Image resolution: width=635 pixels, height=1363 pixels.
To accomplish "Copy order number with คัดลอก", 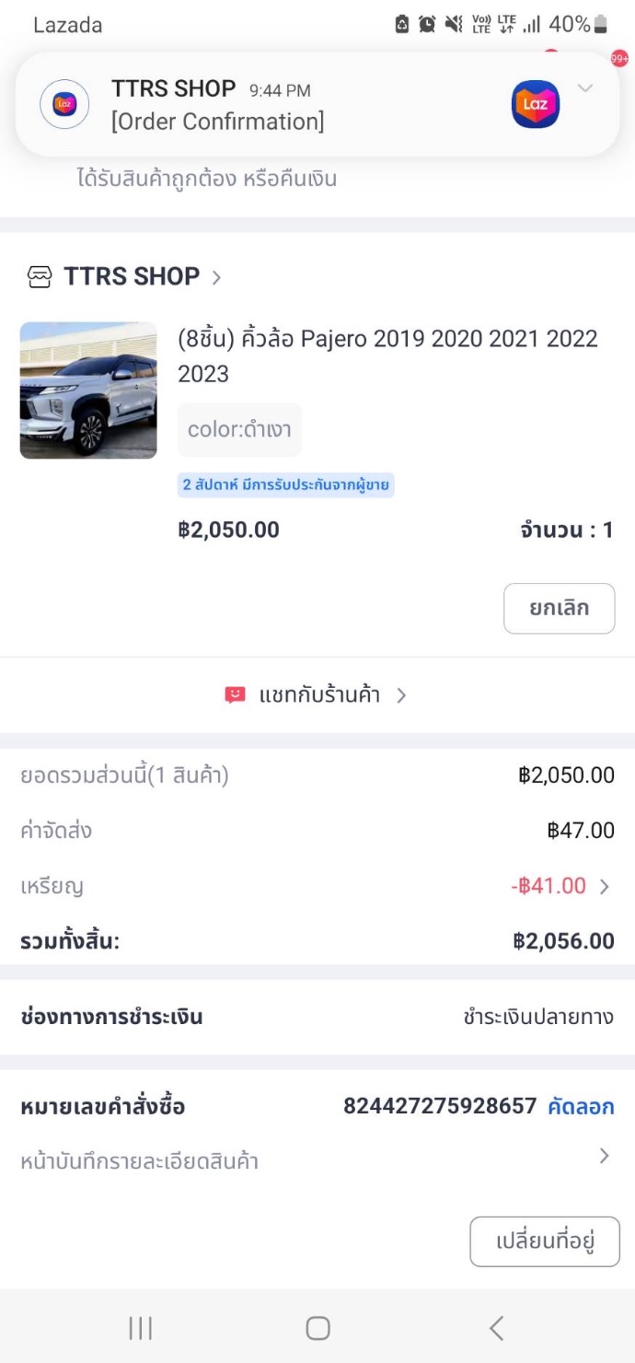I will (x=581, y=1106).
